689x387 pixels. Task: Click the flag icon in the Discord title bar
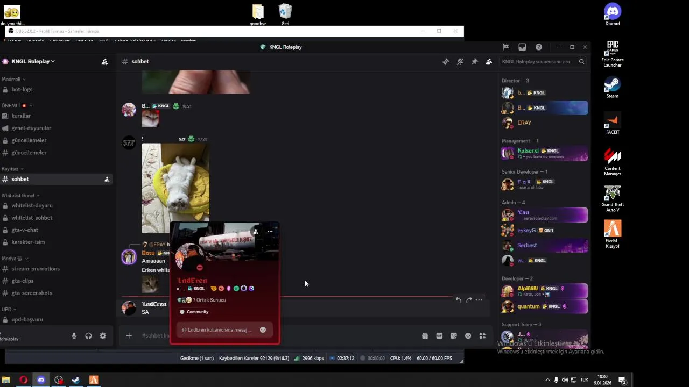(x=506, y=47)
